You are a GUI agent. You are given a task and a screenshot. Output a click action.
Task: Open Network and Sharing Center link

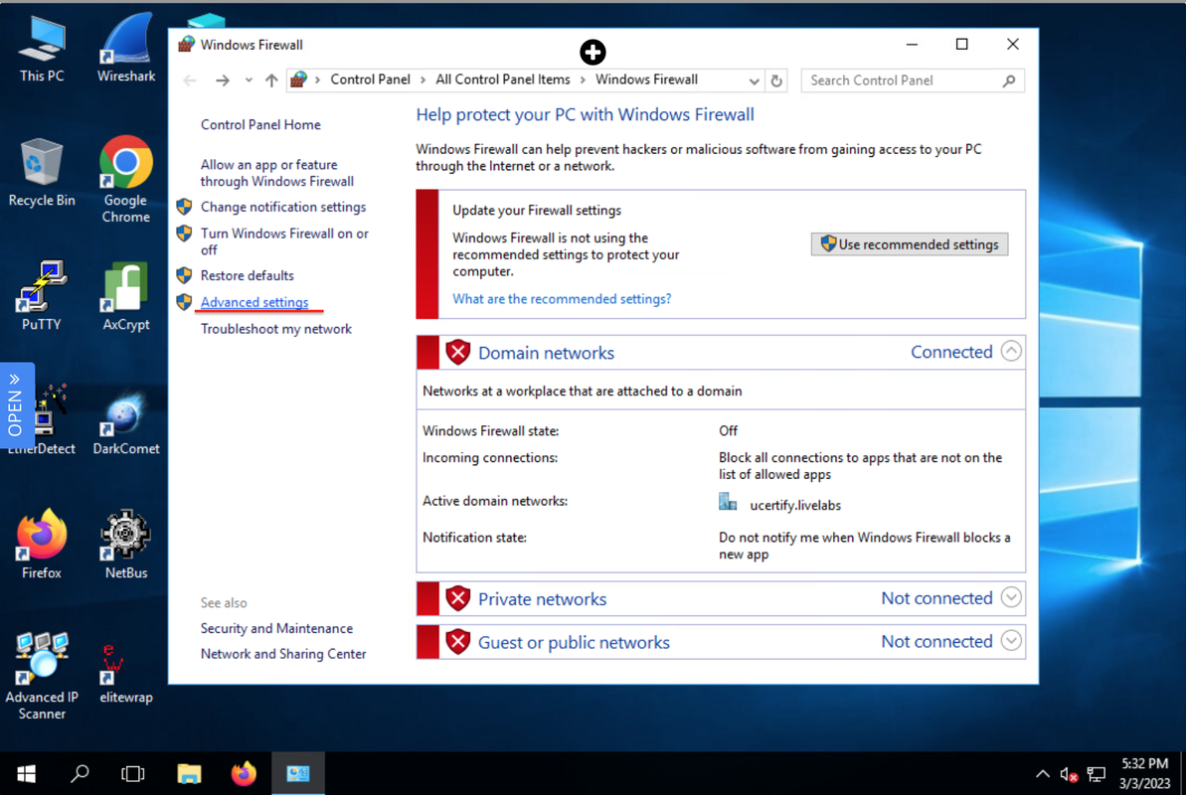tap(283, 654)
